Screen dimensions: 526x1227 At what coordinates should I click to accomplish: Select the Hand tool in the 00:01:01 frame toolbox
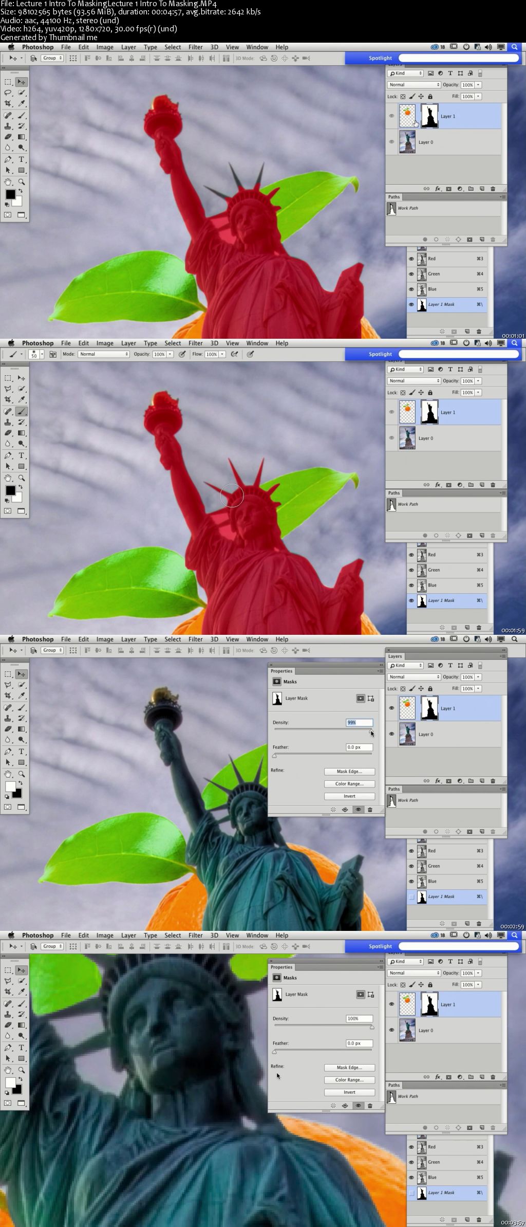[x=8, y=181]
